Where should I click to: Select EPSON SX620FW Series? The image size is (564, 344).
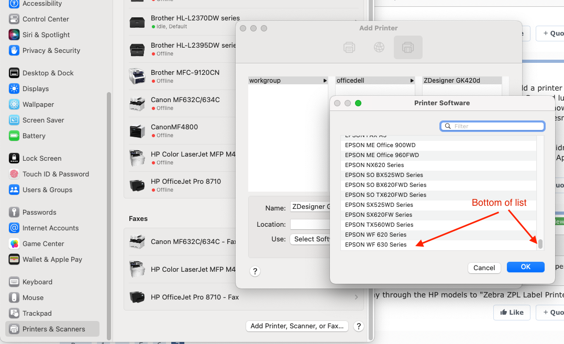coord(438,215)
